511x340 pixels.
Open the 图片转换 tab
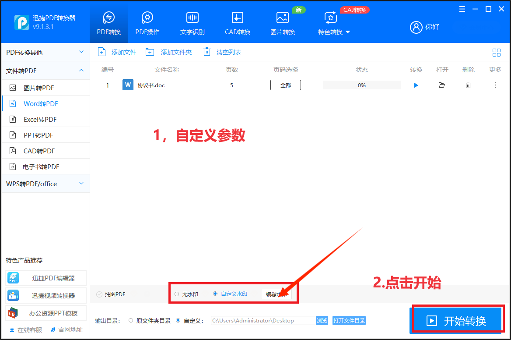coord(283,23)
